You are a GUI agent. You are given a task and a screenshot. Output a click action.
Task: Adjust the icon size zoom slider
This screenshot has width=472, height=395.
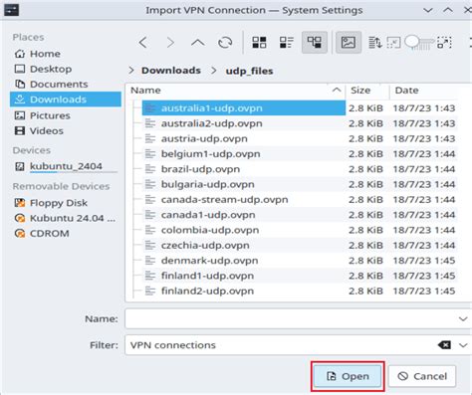(x=419, y=43)
